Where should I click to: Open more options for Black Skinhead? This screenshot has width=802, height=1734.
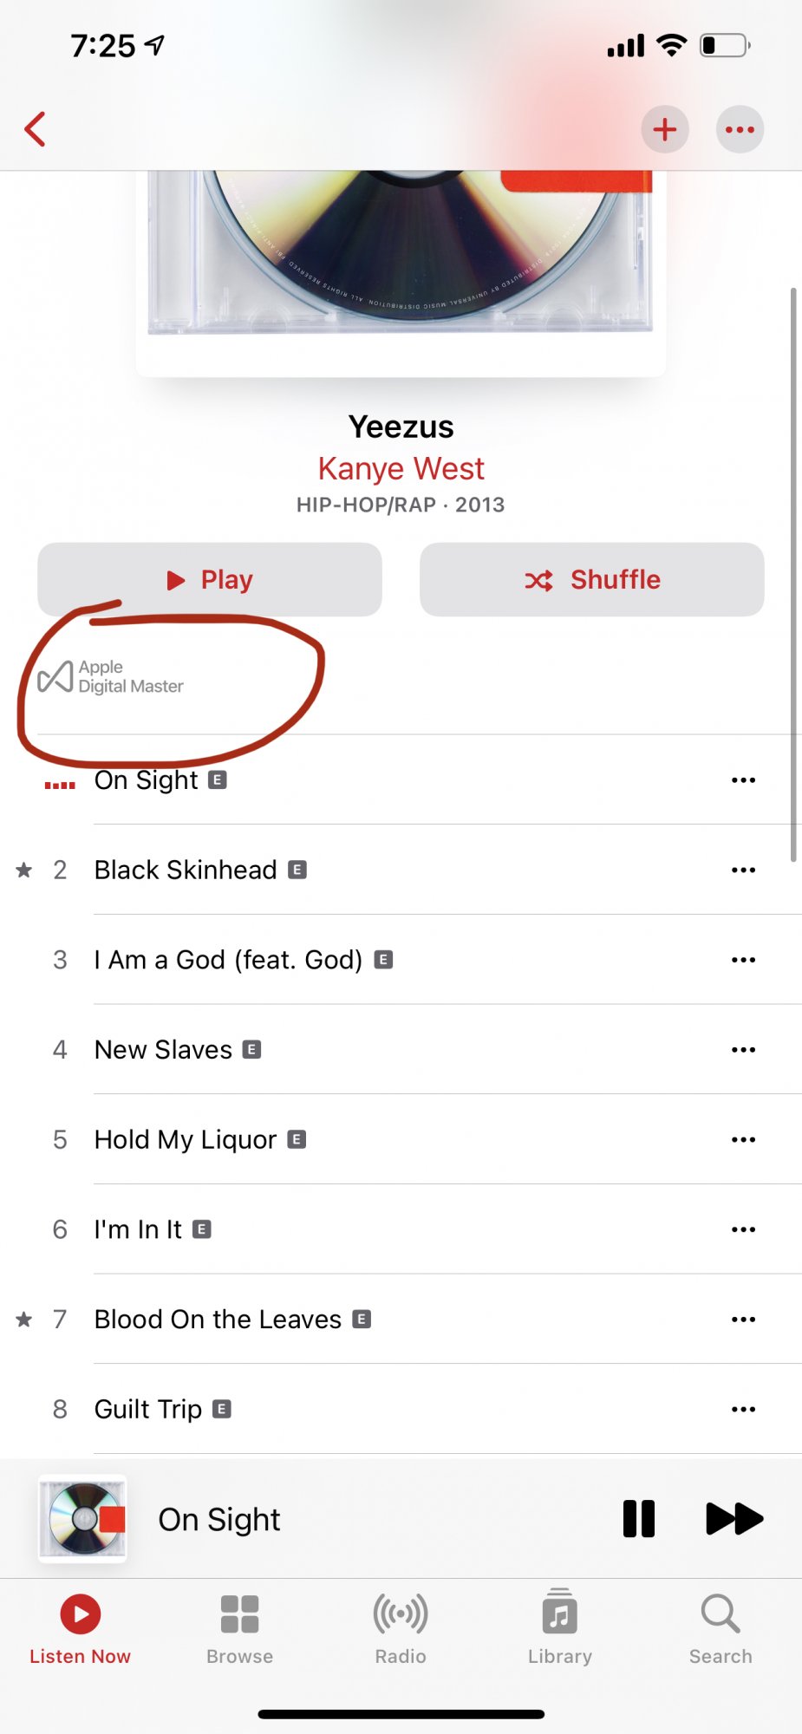743,870
